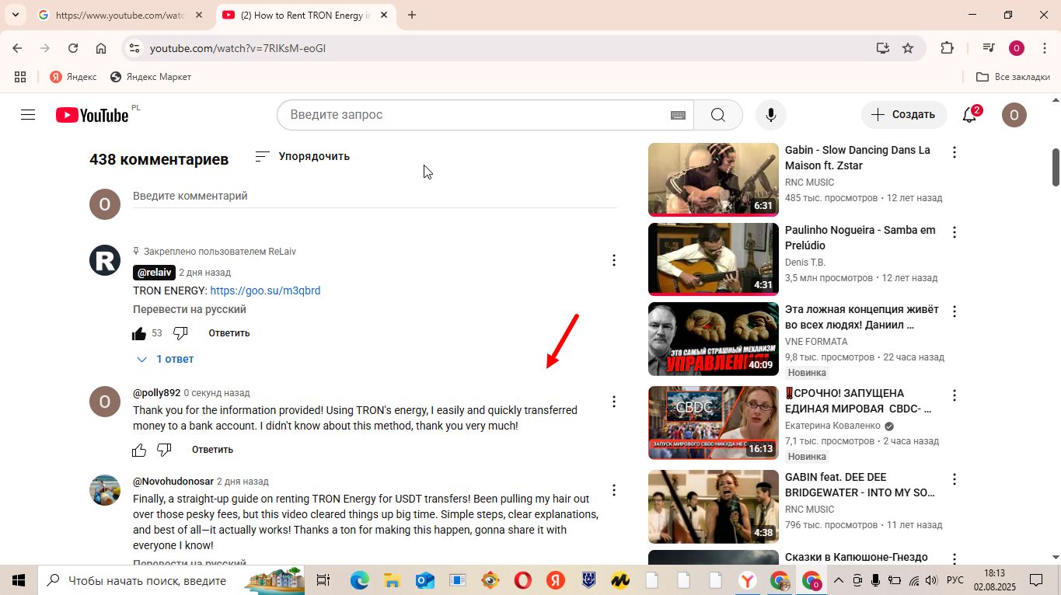Open YouTube account avatar menu
Image resolution: width=1061 pixels, height=595 pixels.
tap(1014, 115)
